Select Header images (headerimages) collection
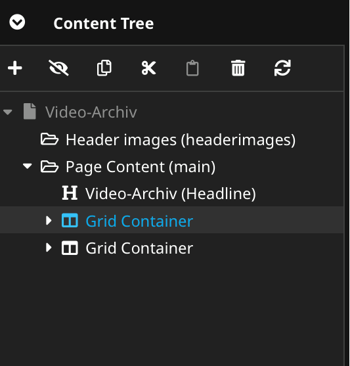 (181, 139)
